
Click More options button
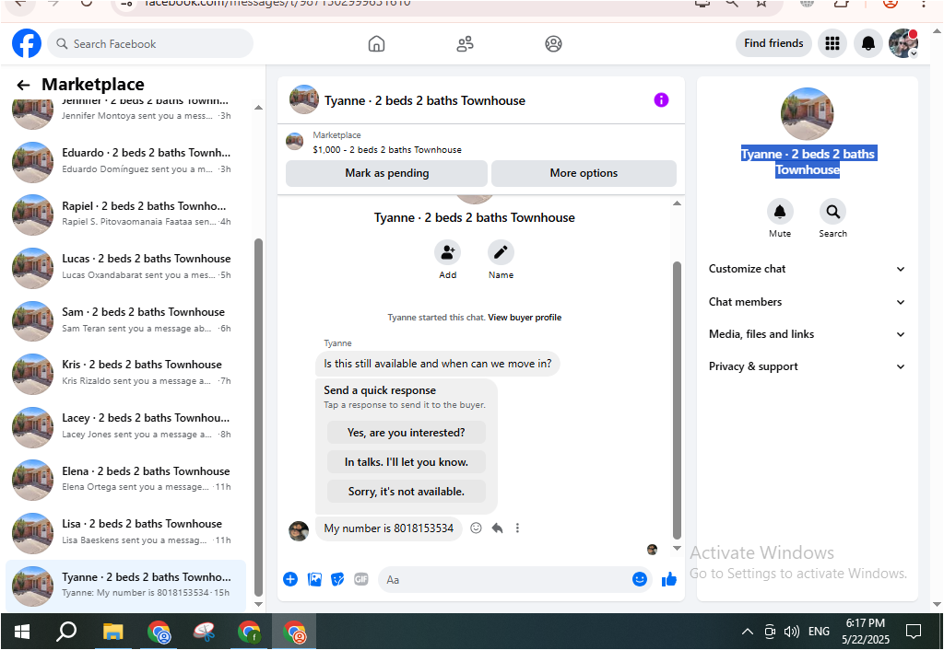click(x=584, y=173)
